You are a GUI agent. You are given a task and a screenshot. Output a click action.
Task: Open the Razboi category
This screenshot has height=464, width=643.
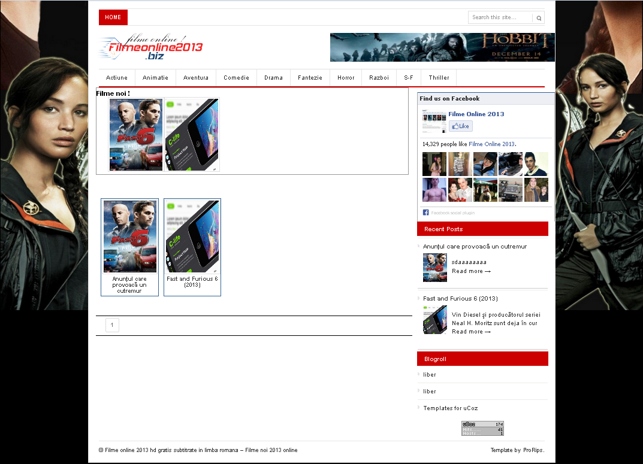click(x=379, y=78)
